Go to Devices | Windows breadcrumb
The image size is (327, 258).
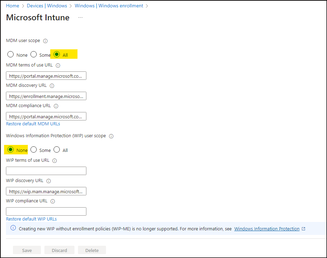(x=47, y=6)
